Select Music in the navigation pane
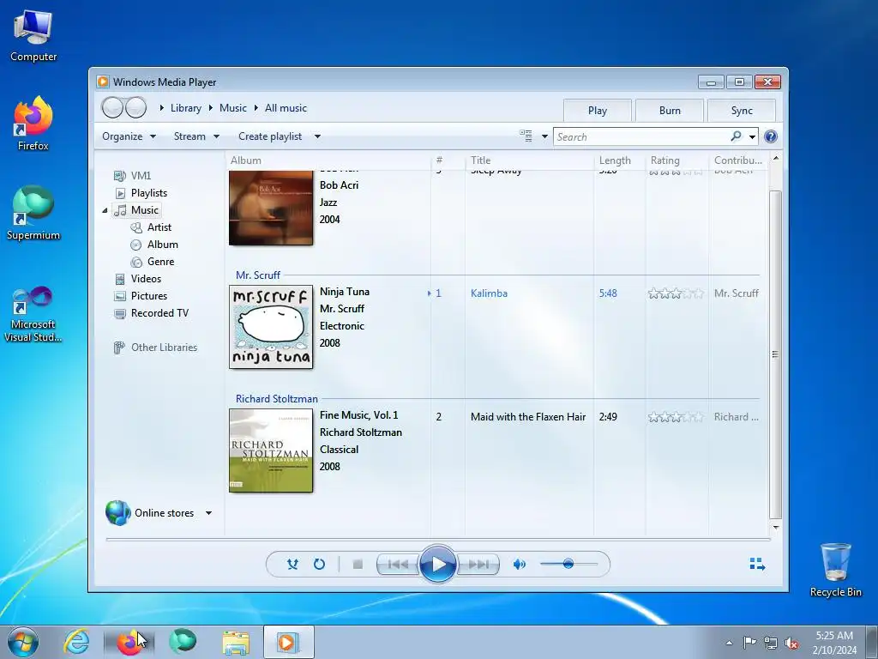The height and width of the screenshot is (659, 878). tap(144, 210)
